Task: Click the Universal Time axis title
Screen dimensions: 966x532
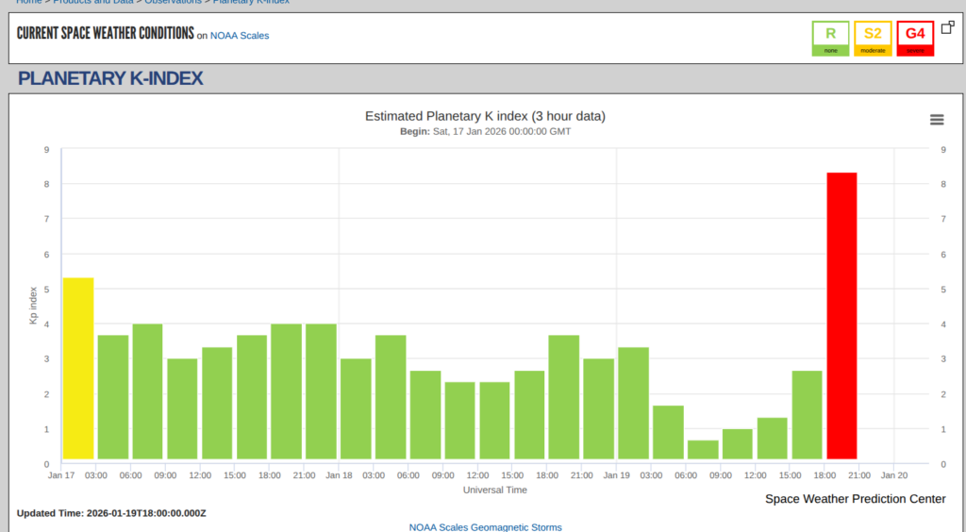Action: click(x=494, y=490)
